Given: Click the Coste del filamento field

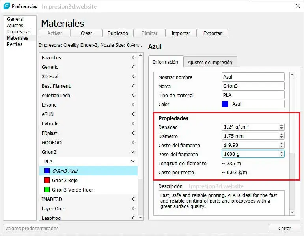Looking at the screenshot, I should (250, 145).
